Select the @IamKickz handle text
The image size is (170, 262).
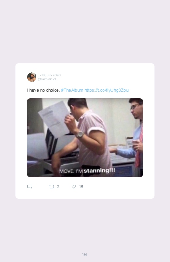(x=47, y=79)
